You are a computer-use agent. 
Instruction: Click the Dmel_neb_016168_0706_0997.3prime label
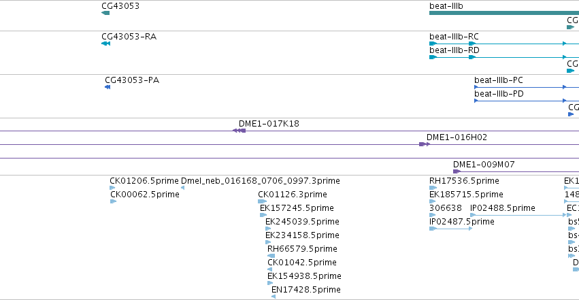(x=261, y=181)
